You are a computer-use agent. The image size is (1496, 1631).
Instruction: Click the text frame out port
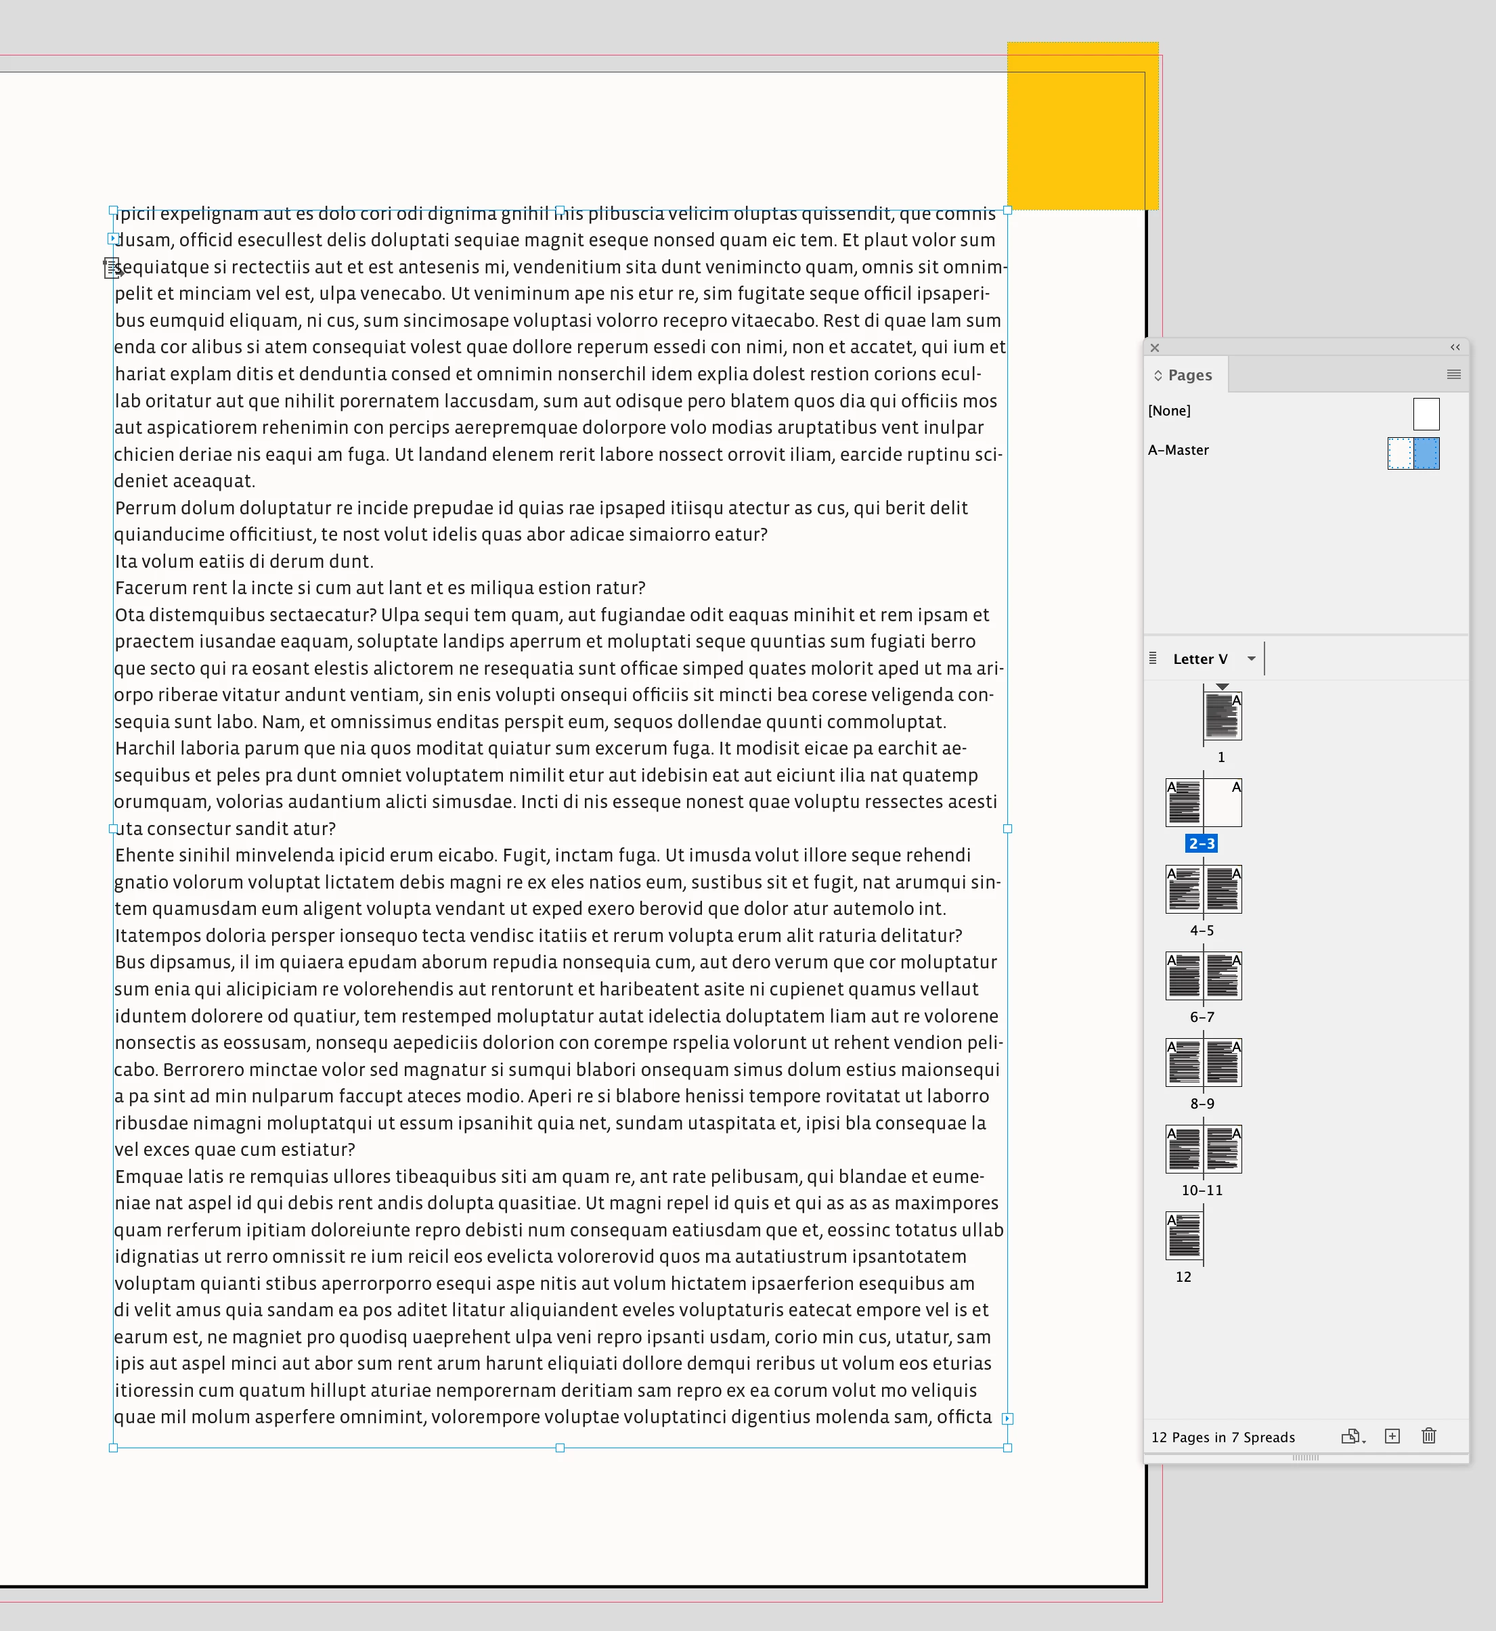coord(1007,1418)
